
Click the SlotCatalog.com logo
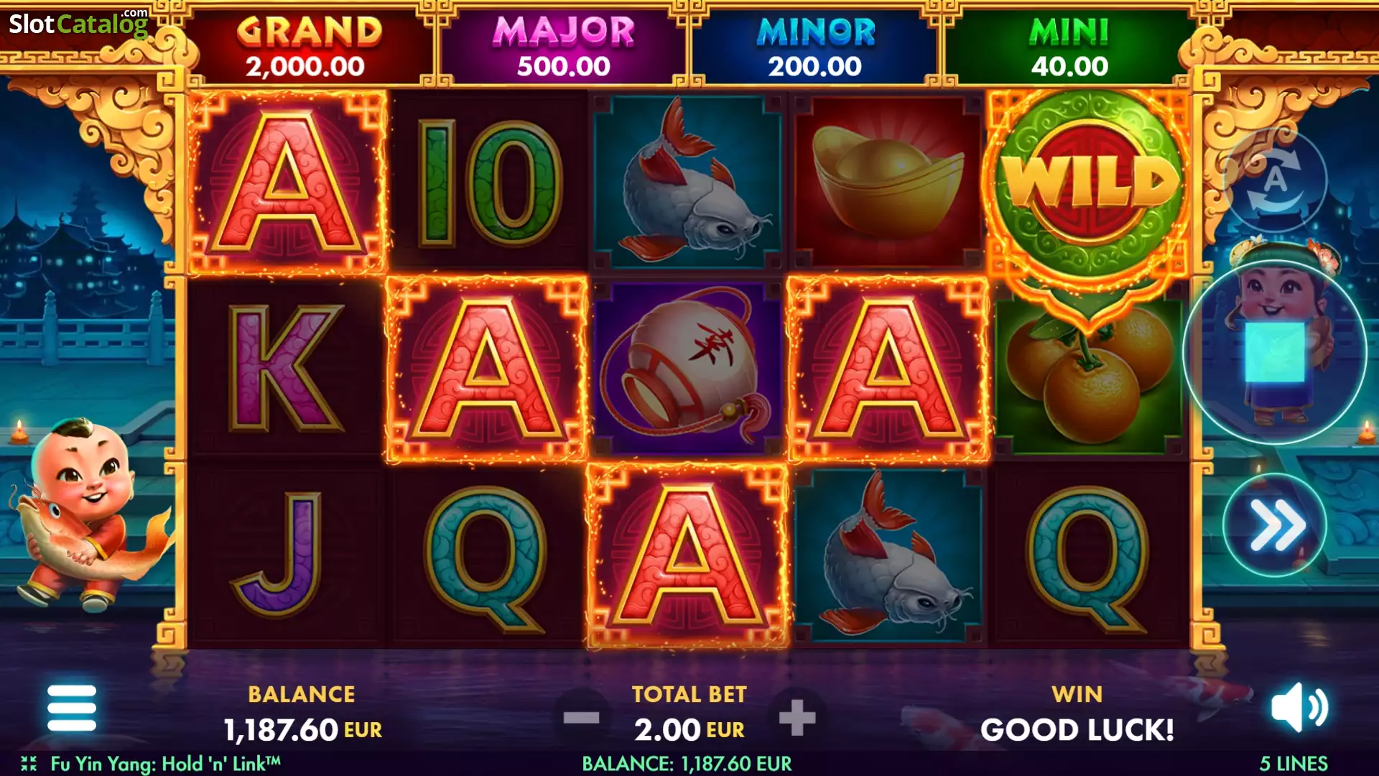(x=78, y=24)
